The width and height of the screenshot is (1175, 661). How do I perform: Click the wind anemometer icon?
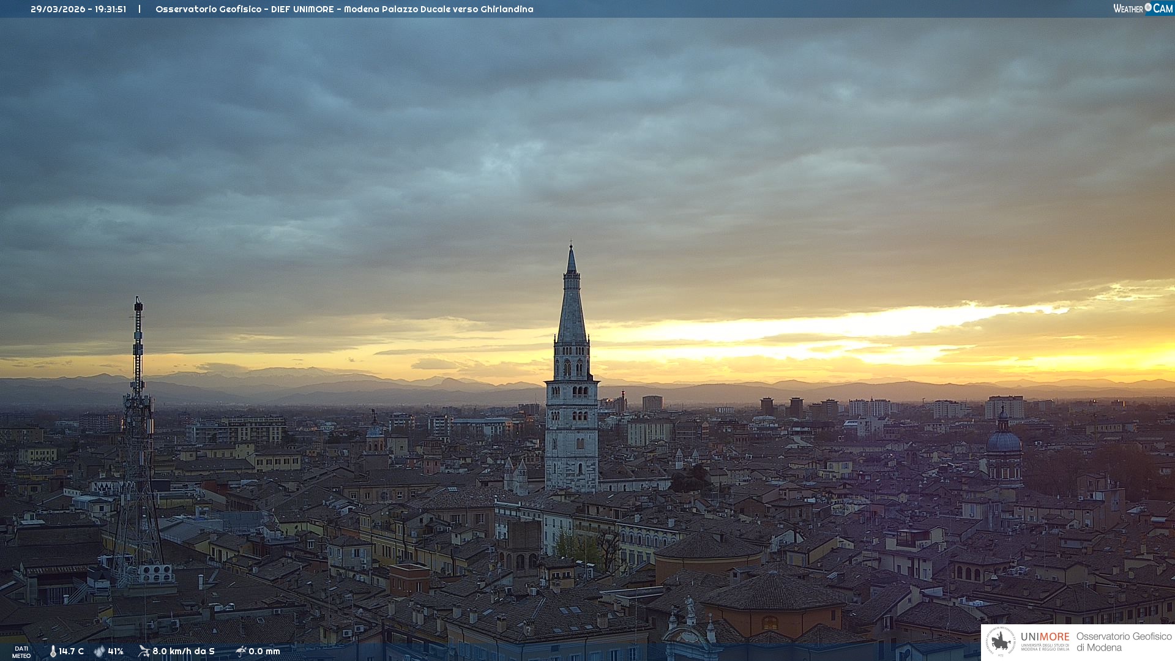pyautogui.click(x=144, y=651)
